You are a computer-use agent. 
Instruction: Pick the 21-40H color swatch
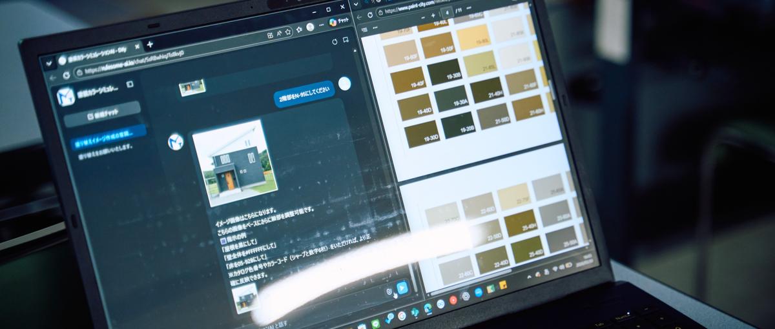[x=486, y=88]
